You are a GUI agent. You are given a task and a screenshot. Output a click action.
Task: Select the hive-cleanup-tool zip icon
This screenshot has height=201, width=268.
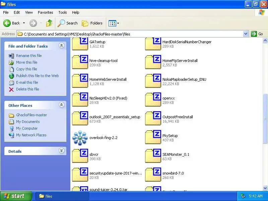click(80, 62)
